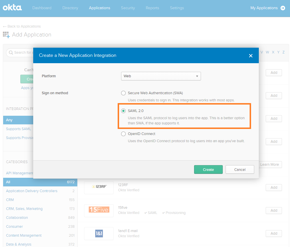290x247 pixels.
Task: Click the Back to Applications link
Action: click(x=22, y=26)
